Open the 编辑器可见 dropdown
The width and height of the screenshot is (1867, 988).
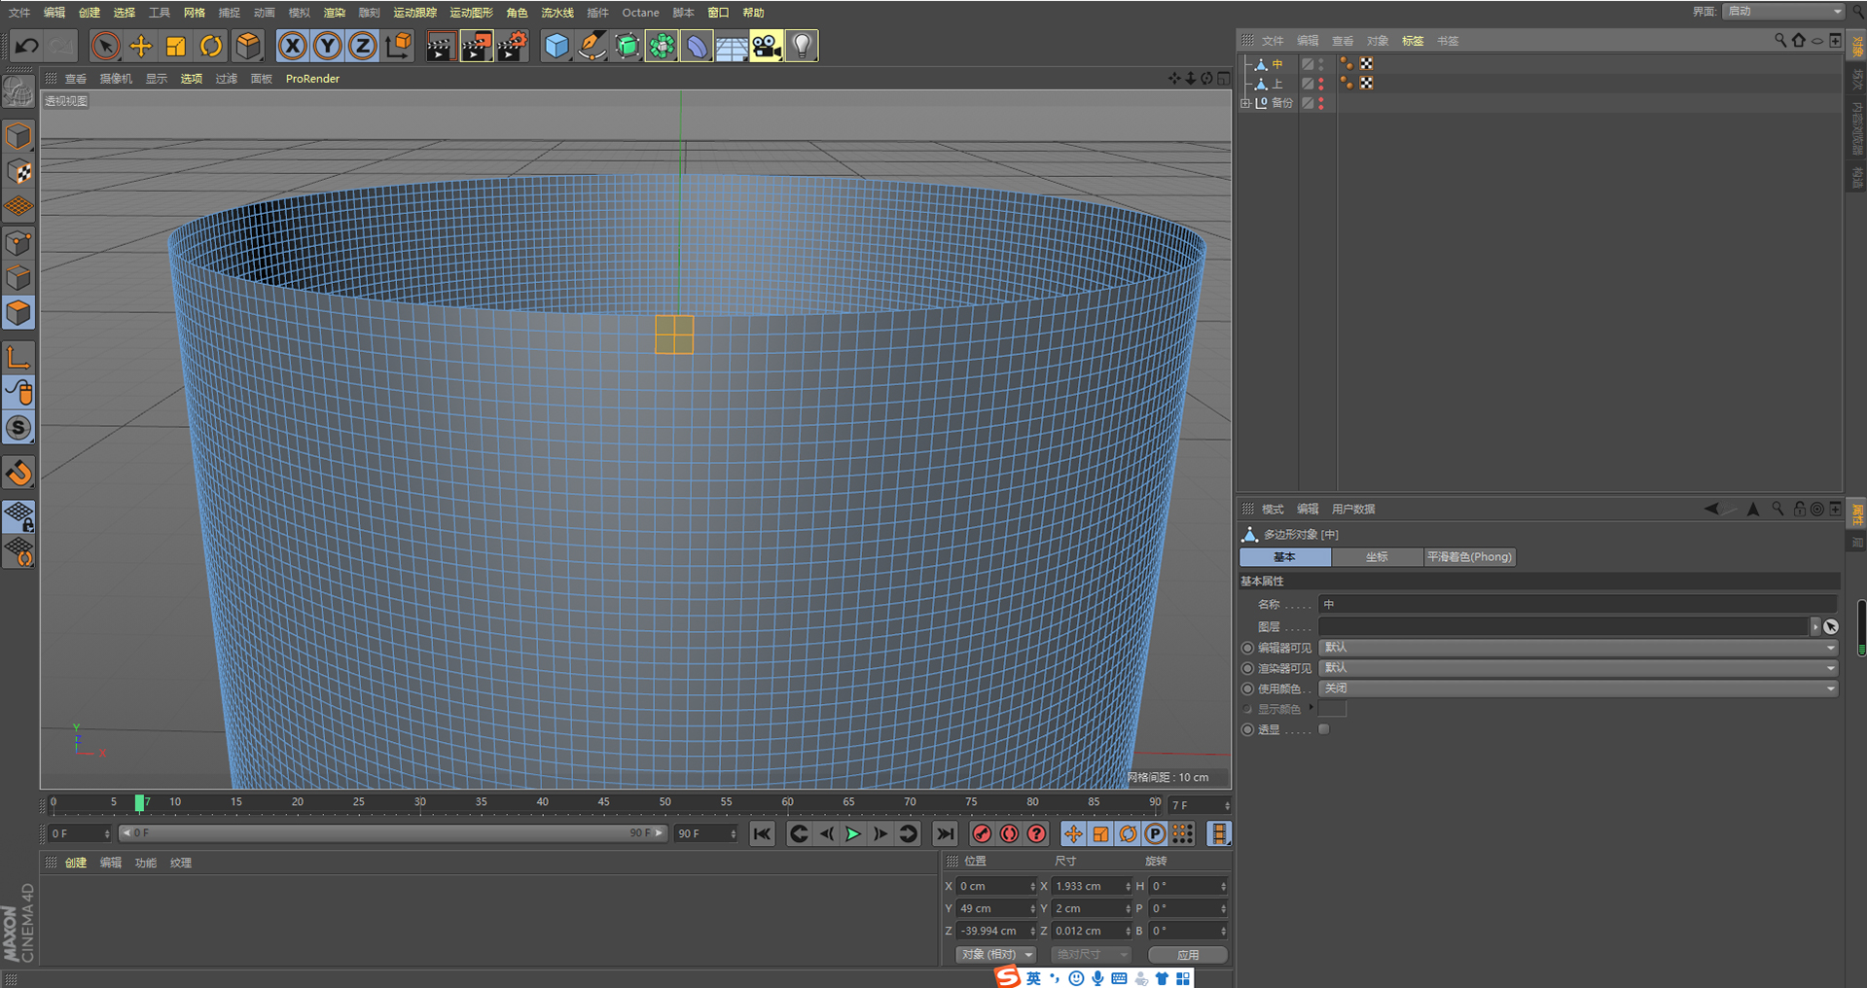click(1577, 648)
